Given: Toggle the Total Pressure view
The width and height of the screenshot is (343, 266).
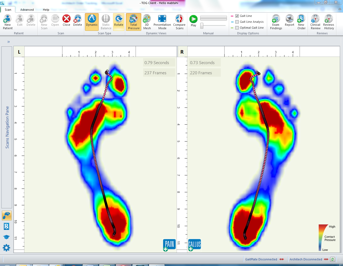Looking at the screenshot, I should [134, 22].
